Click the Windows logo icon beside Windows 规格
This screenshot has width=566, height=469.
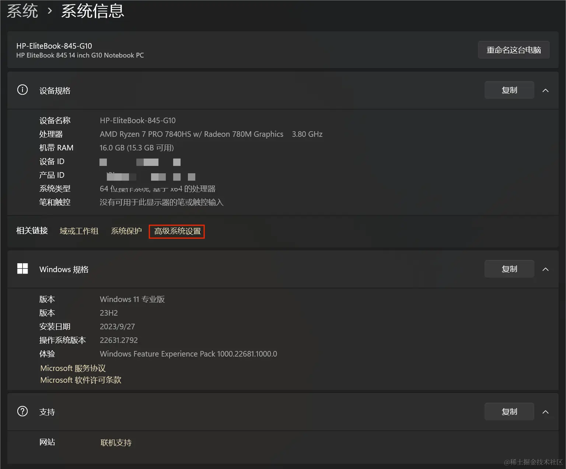coord(22,269)
